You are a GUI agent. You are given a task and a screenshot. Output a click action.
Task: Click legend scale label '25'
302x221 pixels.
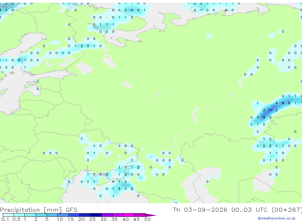92,219
